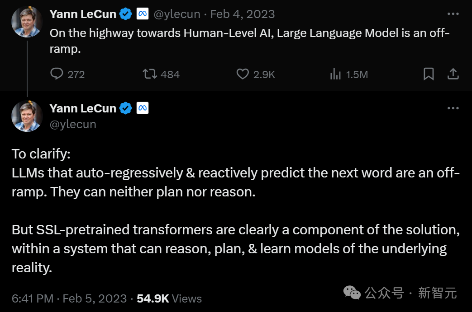Click the Feb 4, 2023 date link
This screenshot has width=472, height=312.
pyautogui.click(x=243, y=14)
